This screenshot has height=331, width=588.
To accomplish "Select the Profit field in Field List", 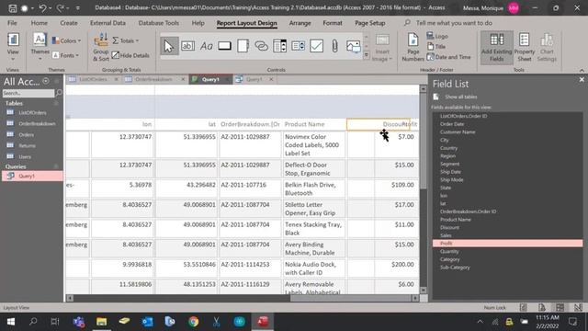I will point(507,243).
